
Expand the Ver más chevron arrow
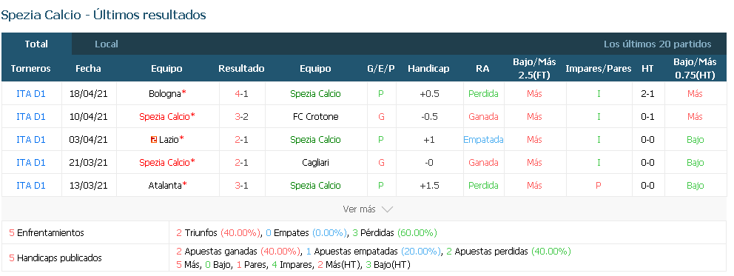pos(387,209)
